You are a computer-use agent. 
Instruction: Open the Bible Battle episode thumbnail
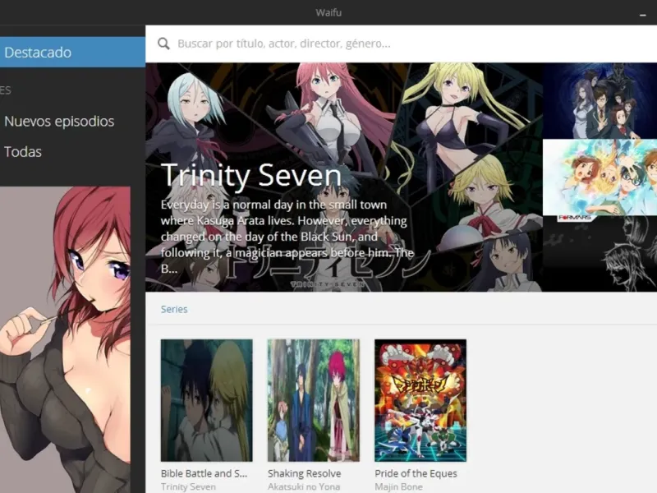point(207,400)
